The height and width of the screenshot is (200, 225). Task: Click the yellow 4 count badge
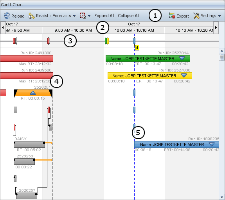pyautogui.click(x=137, y=48)
